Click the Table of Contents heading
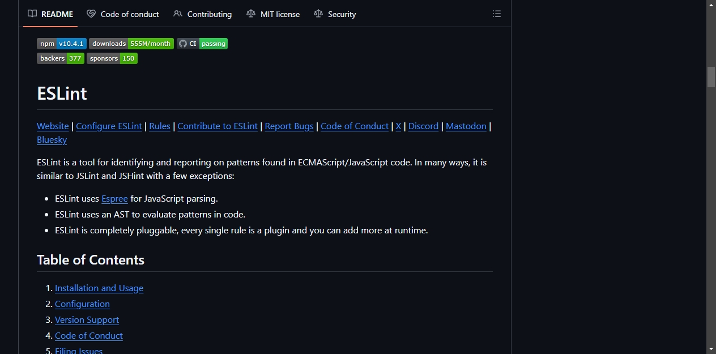This screenshot has width=716, height=354. point(91,260)
